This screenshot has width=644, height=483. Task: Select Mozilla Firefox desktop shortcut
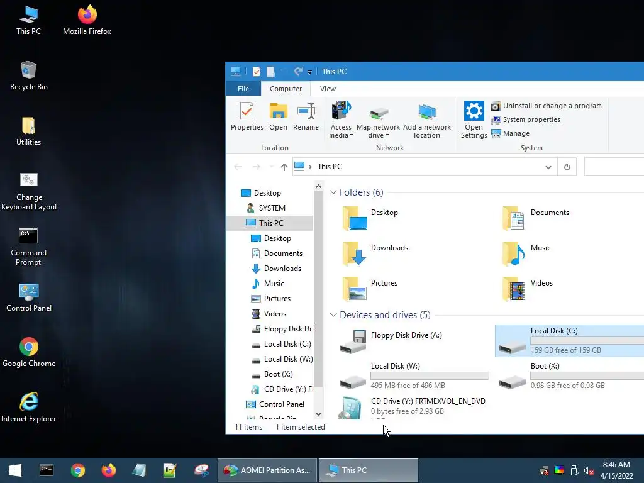click(87, 20)
